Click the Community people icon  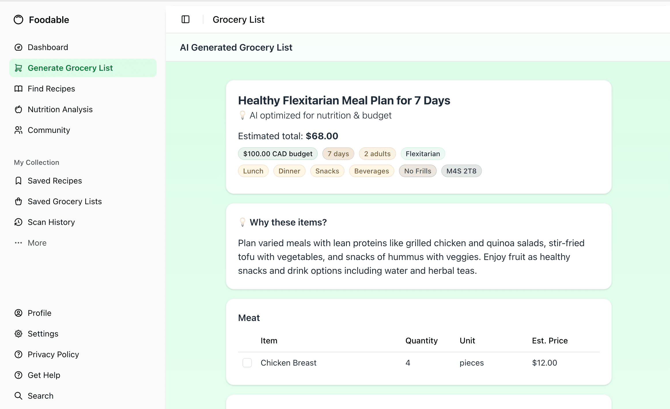(x=18, y=130)
